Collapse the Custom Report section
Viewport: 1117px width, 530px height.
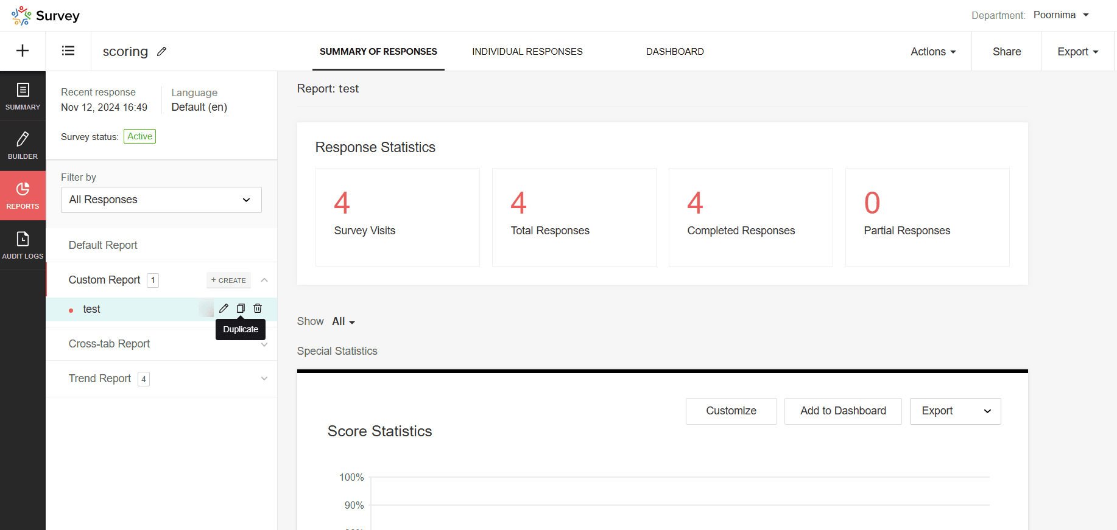[264, 280]
